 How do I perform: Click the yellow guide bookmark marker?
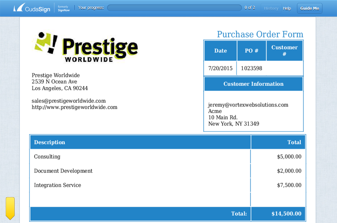(10, 208)
